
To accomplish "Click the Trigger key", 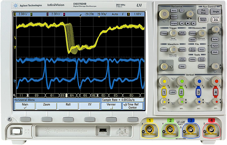I will click(164, 33).
